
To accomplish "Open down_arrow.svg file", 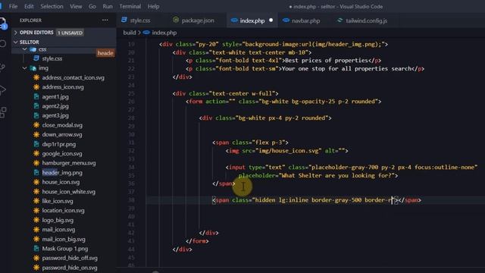I will tap(62, 134).
